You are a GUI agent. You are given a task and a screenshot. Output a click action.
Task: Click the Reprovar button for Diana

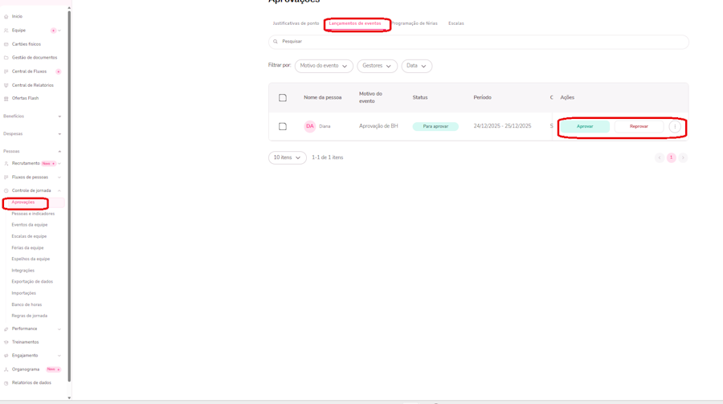pyautogui.click(x=639, y=126)
